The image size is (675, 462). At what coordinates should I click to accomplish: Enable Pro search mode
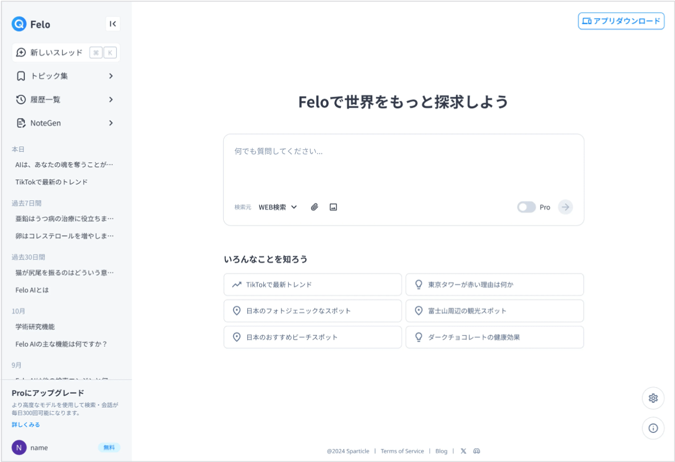tap(526, 207)
